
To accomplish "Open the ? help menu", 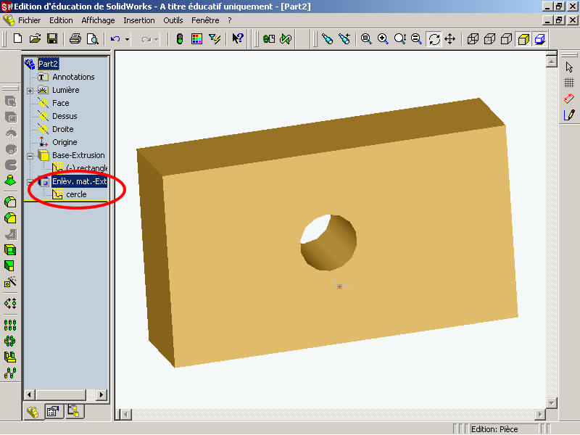I will (230, 20).
